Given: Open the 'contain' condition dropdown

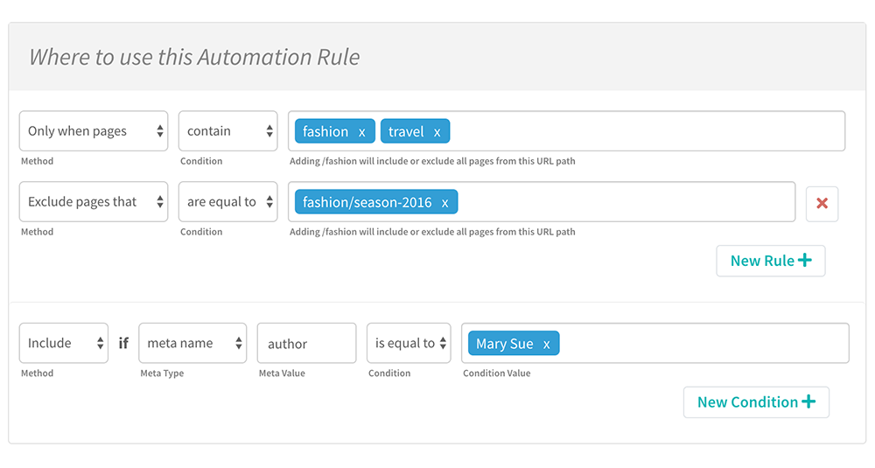Looking at the screenshot, I should click(x=227, y=131).
